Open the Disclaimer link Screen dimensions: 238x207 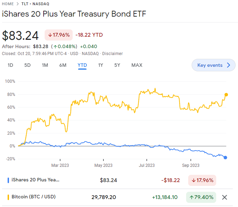112,54
